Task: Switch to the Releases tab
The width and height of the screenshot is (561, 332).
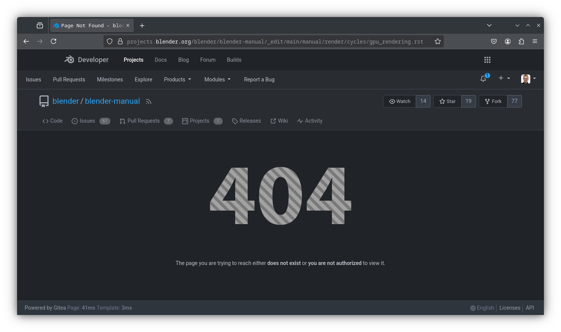Action: [x=246, y=121]
